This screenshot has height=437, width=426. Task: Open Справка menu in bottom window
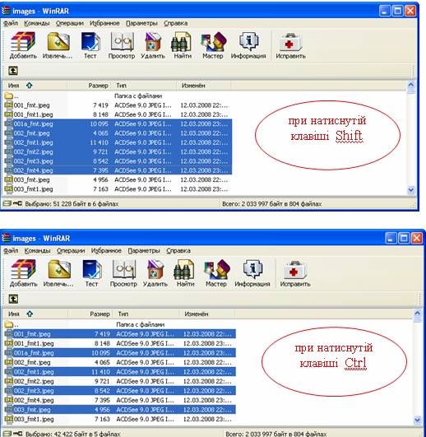pyautogui.click(x=178, y=251)
